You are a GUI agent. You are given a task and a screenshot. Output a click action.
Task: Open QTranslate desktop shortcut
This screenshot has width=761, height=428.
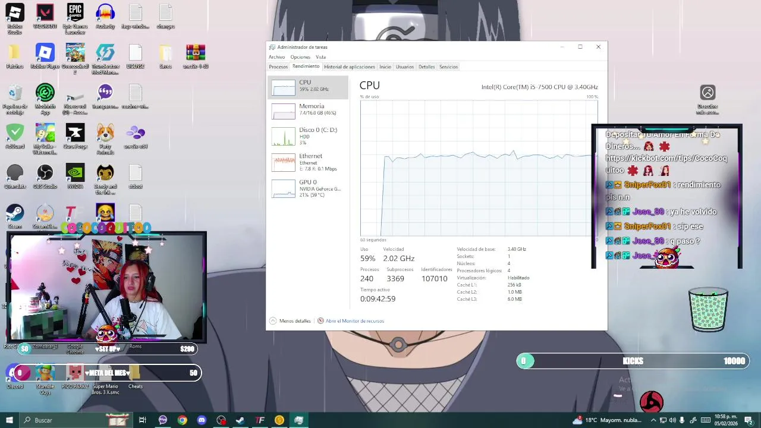pos(15,177)
